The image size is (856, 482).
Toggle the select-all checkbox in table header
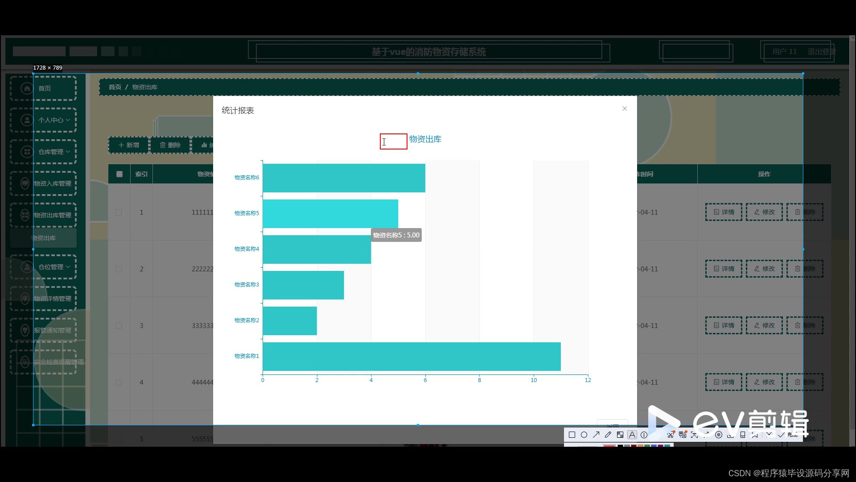tap(119, 174)
